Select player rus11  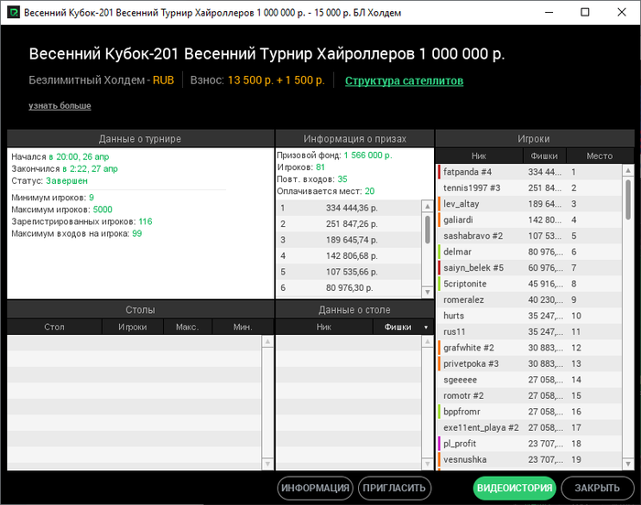tap(529, 332)
